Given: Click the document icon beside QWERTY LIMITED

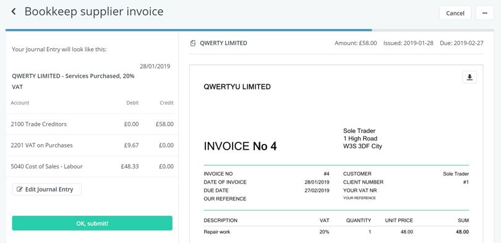Looking at the screenshot, I should click(x=192, y=43).
